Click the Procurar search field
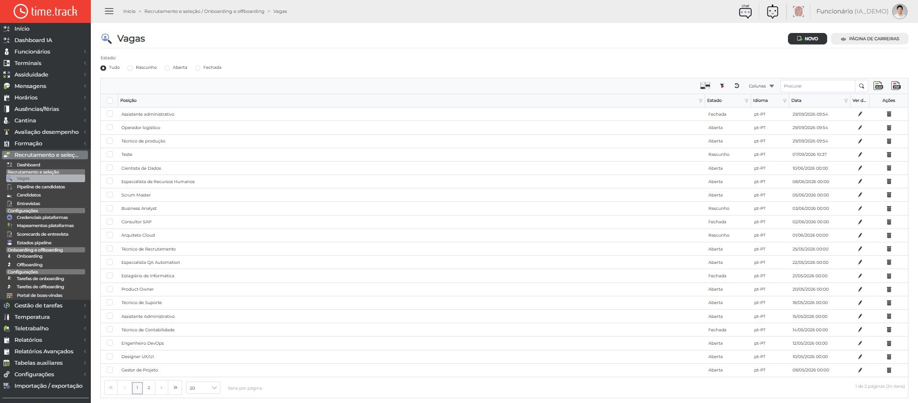This screenshot has width=918, height=403. coord(818,86)
